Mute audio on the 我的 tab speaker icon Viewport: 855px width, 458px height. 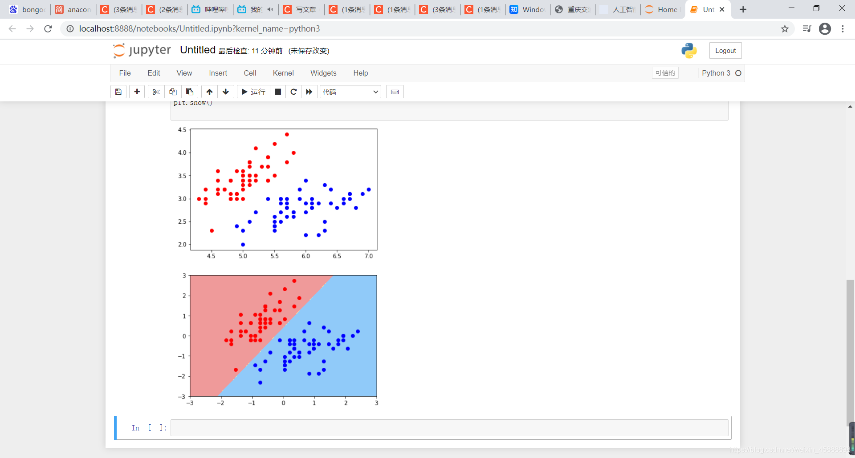270,9
